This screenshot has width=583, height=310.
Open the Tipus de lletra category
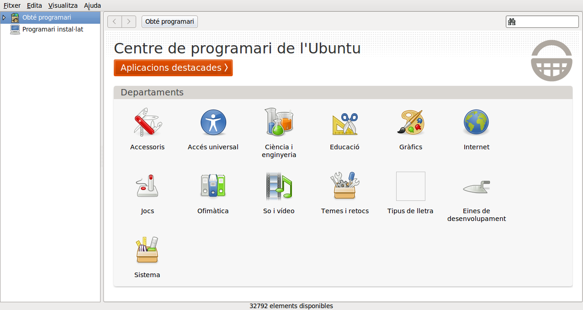tap(410, 186)
